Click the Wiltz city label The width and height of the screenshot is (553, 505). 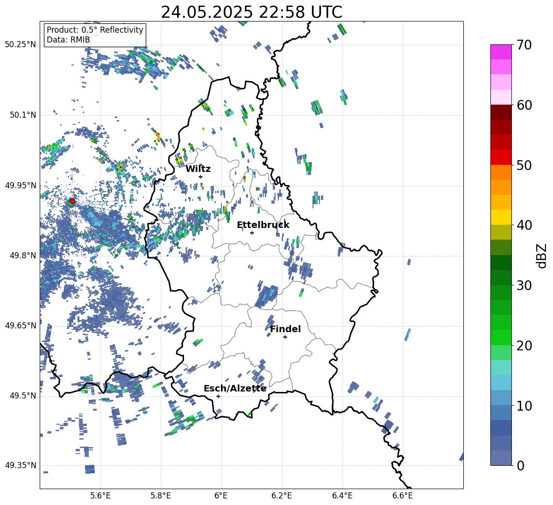tap(198, 169)
